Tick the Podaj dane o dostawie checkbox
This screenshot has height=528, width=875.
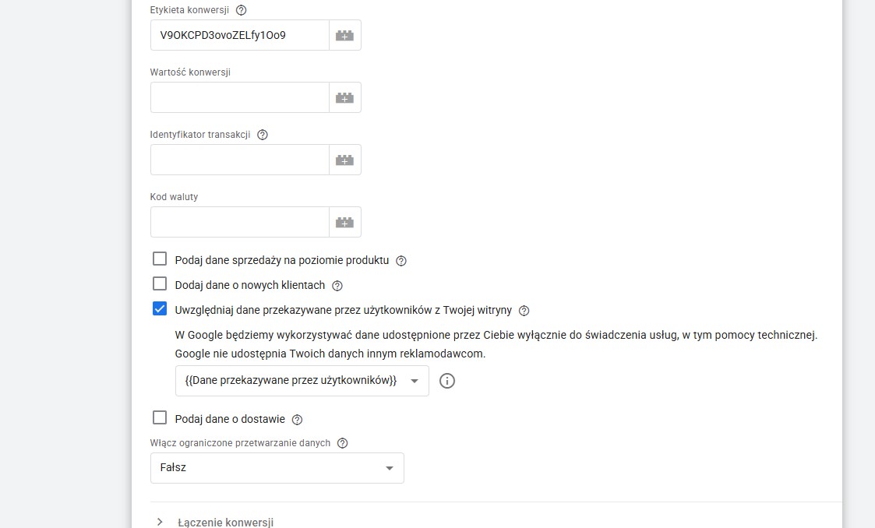coord(160,418)
